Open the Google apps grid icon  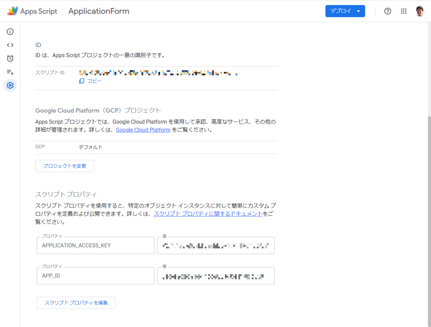(x=404, y=11)
